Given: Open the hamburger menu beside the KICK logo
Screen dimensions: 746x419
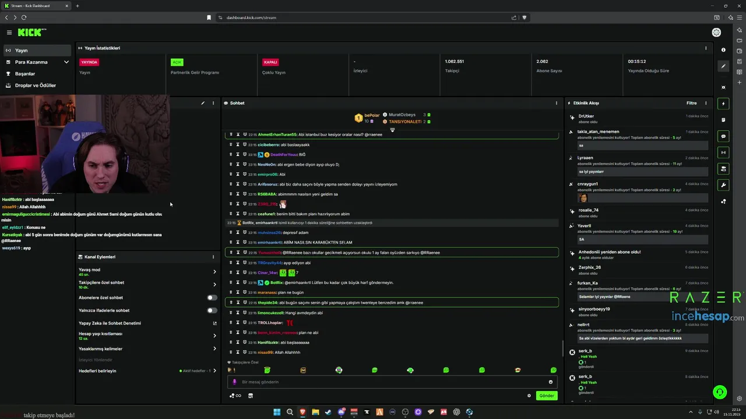Looking at the screenshot, I should 9,33.
